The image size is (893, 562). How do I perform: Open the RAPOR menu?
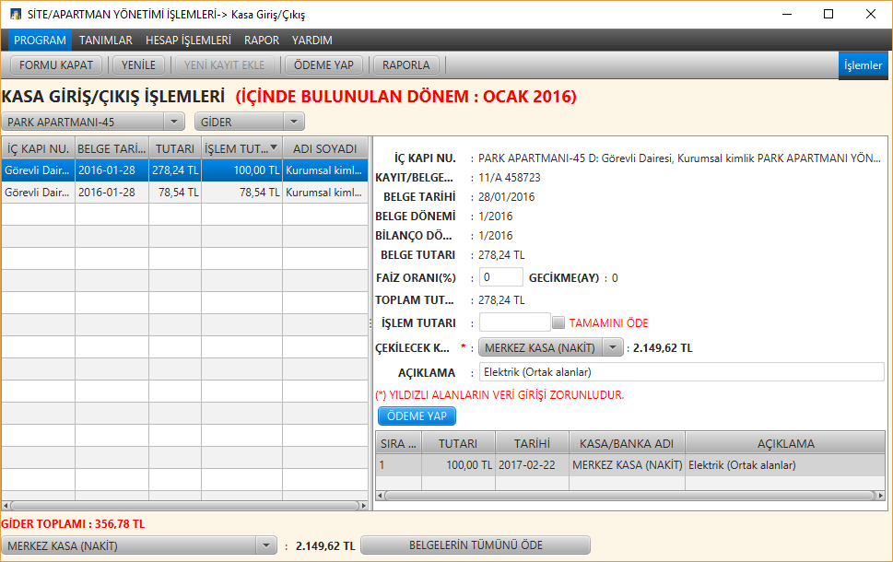click(261, 40)
